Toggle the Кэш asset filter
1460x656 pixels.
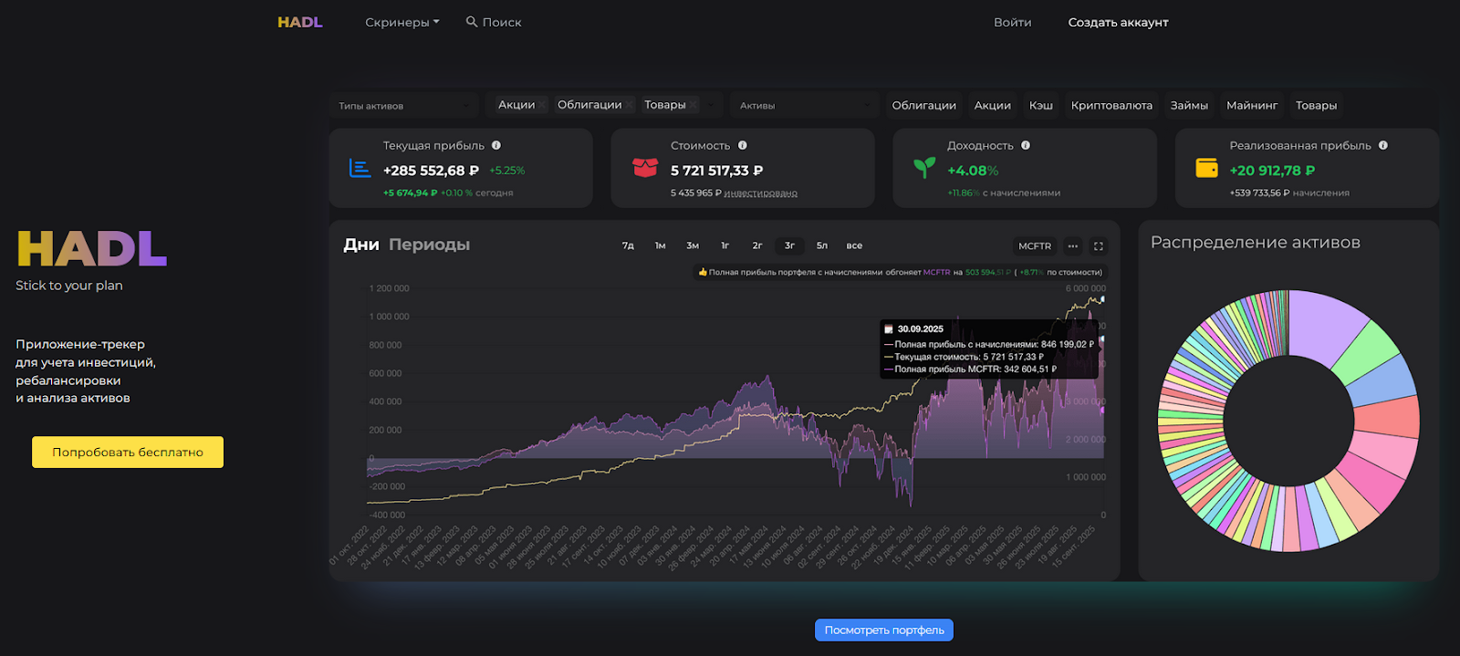1040,106
